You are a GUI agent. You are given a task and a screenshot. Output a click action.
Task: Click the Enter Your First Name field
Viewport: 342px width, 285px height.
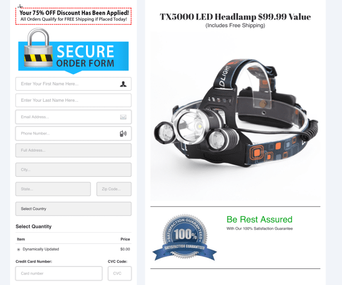point(73,84)
